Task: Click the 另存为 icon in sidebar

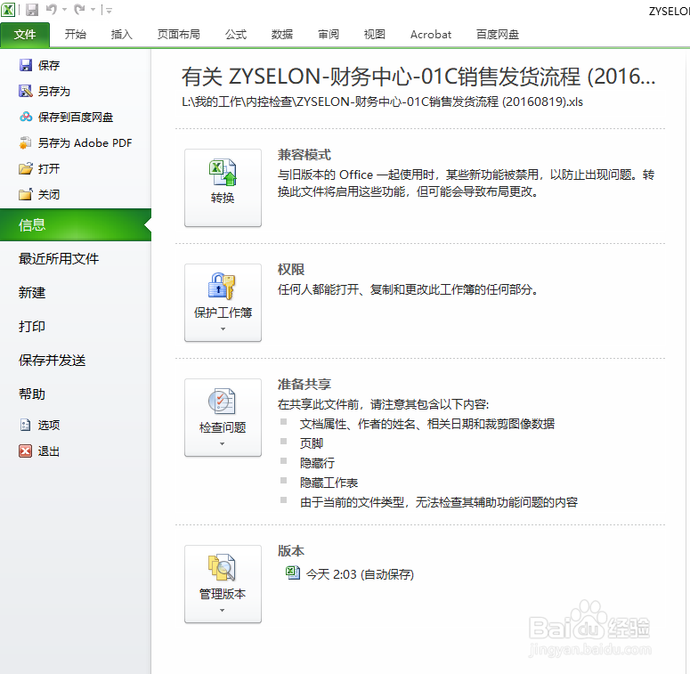Action: [x=26, y=91]
